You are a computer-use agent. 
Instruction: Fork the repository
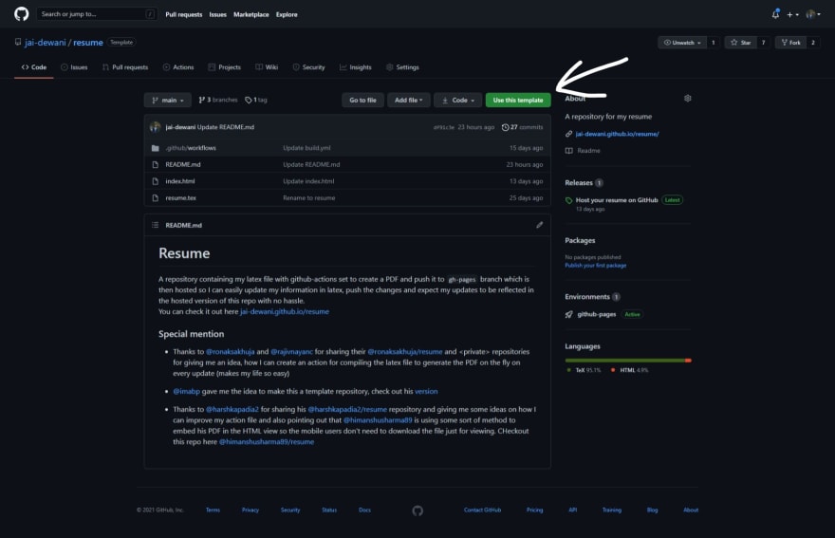point(790,43)
